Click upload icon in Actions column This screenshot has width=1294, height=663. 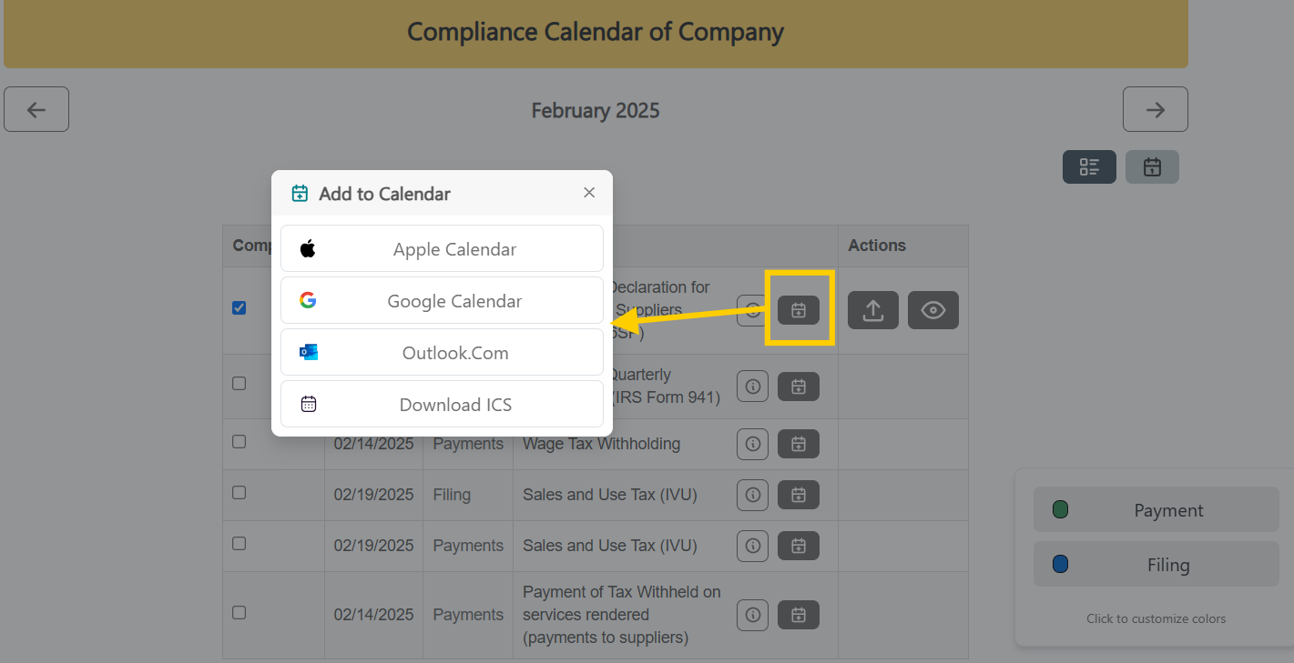[873, 310]
